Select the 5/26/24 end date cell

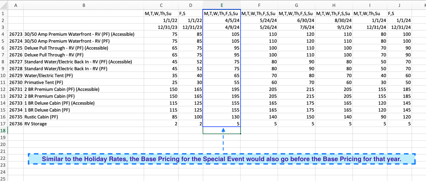point(259,27)
